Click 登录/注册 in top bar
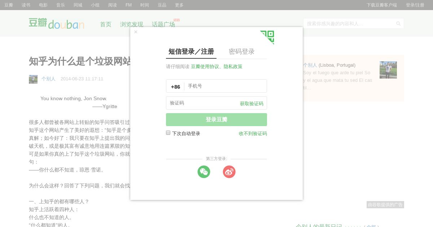Screen dimensions: 433x227 coord(415,5)
